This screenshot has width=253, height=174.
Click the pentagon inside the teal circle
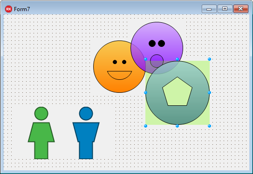coord(178,91)
